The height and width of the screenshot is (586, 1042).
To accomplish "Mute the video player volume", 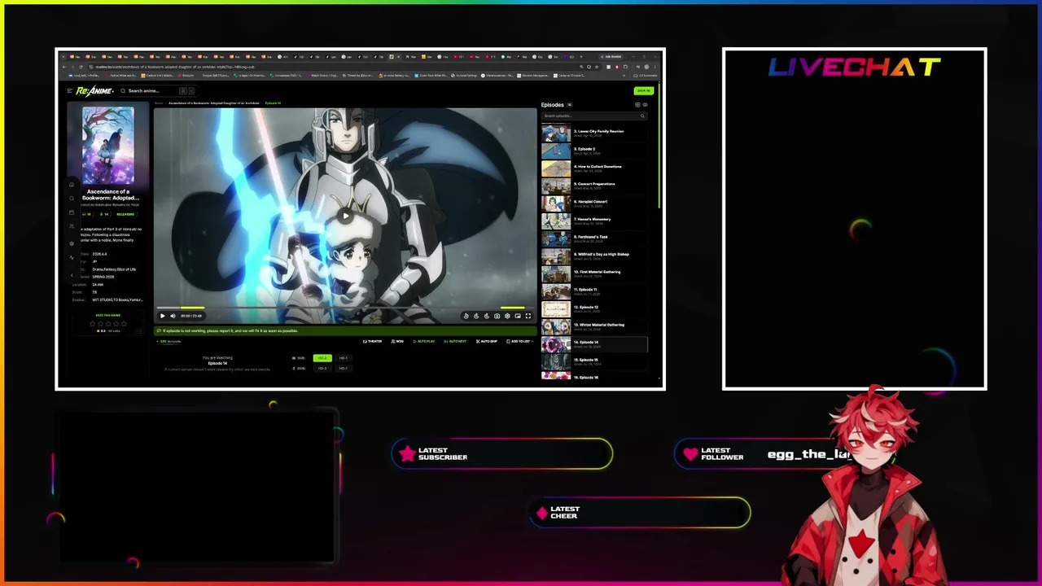I will coord(173,316).
